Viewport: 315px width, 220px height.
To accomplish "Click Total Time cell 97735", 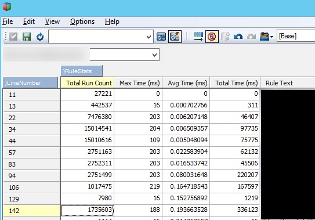I will pos(234,129).
